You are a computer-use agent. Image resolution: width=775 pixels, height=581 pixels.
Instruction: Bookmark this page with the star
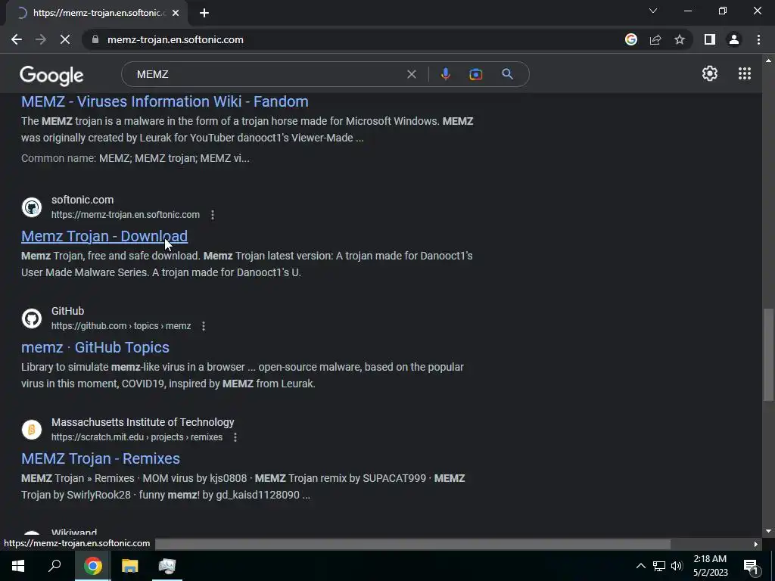[x=680, y=39]
